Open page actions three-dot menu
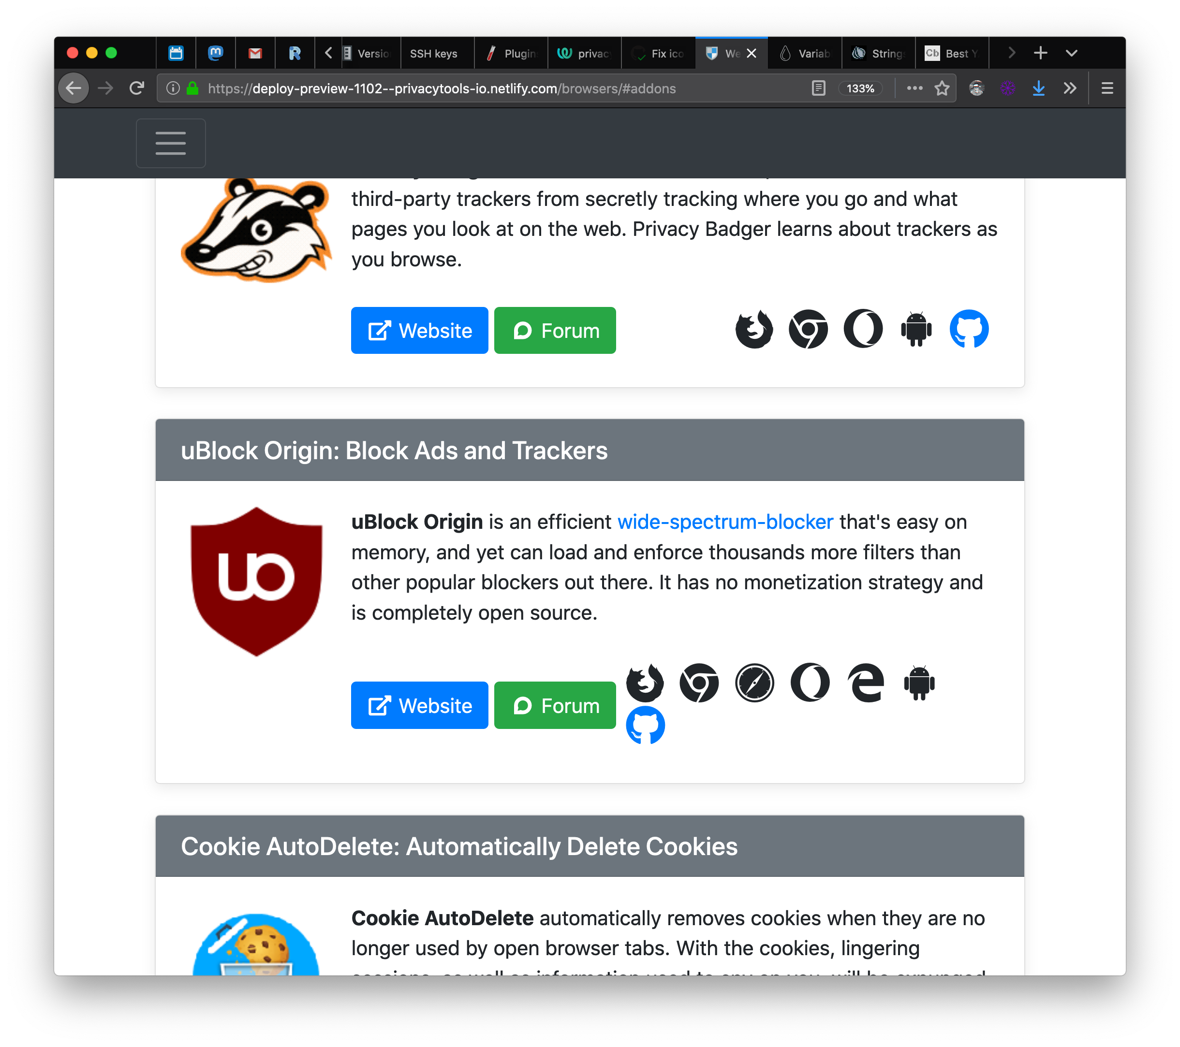The height and width of the screenshot is (1047, 1180). (914, 88)
